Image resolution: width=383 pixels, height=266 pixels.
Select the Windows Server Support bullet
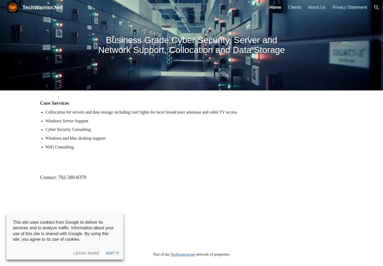67,121
